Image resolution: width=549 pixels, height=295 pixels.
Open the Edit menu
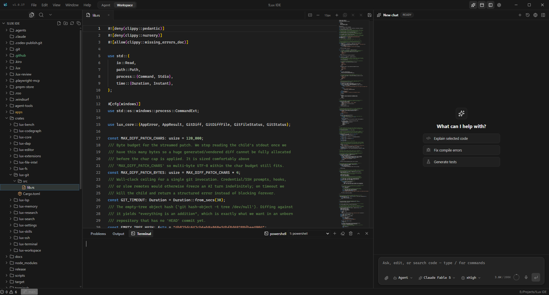tap(45, 5)
